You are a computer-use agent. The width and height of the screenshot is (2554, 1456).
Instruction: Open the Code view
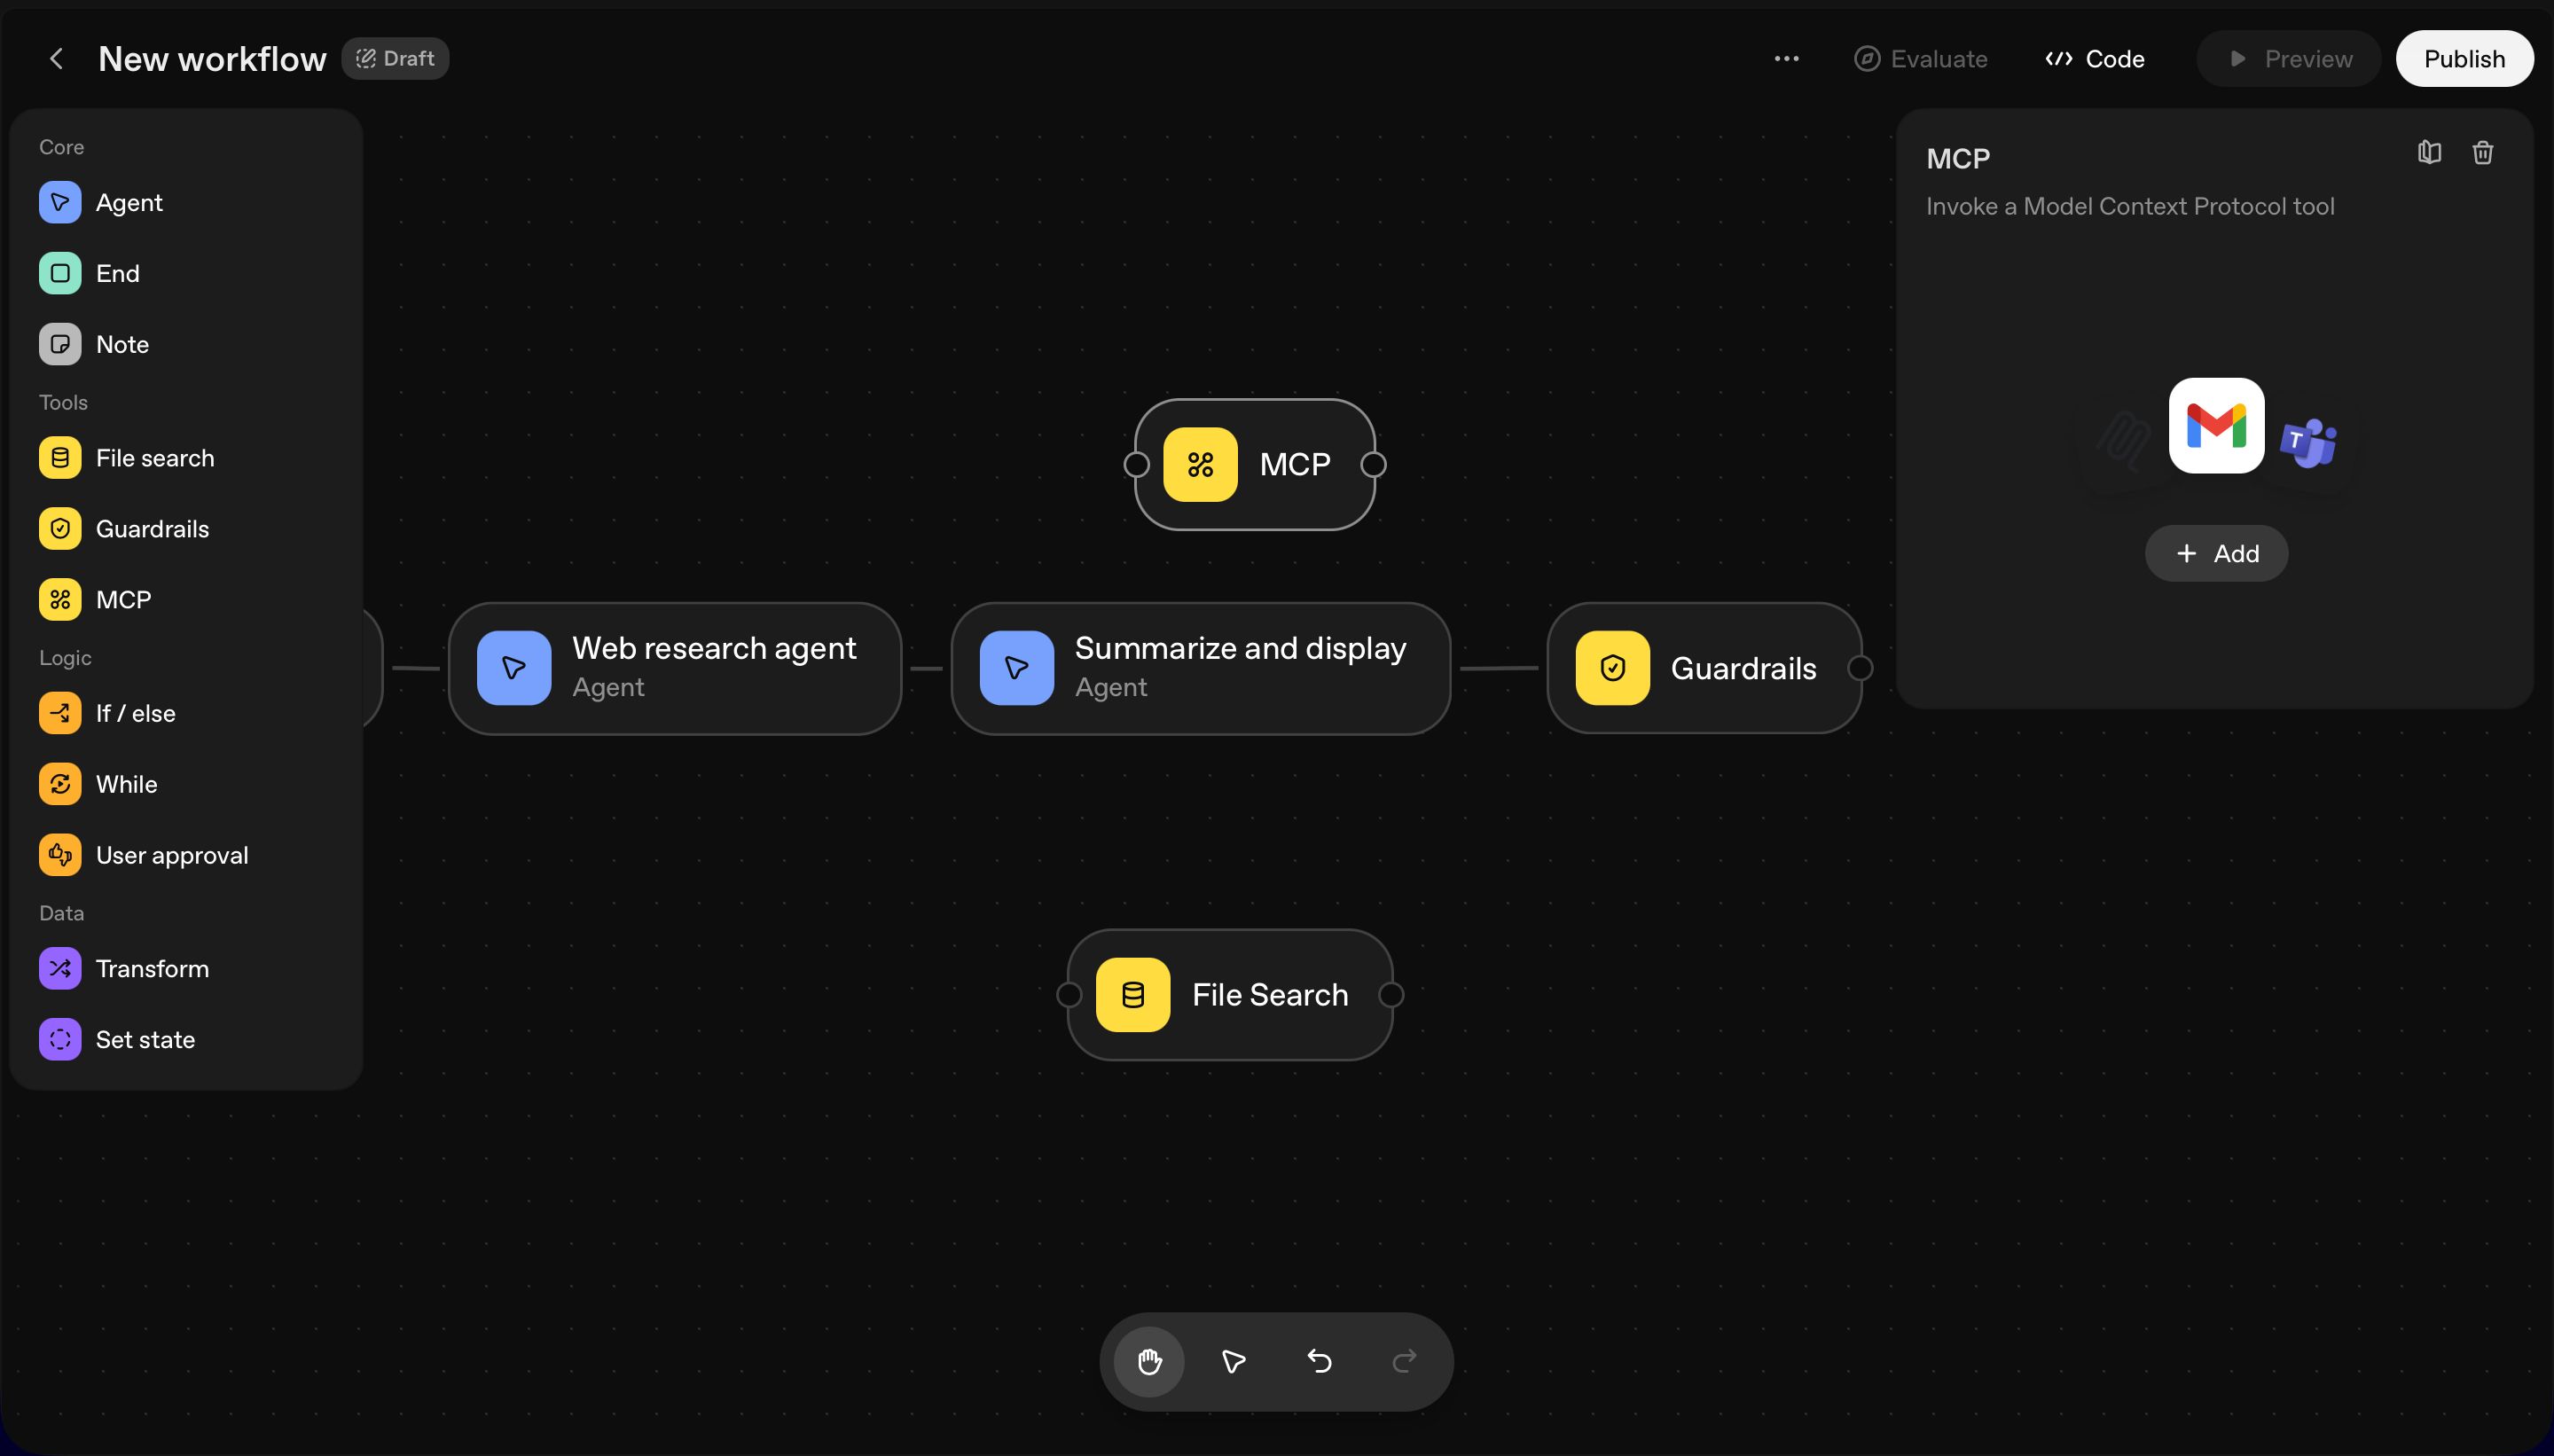pyautogui.click(x=2095, y=59)
